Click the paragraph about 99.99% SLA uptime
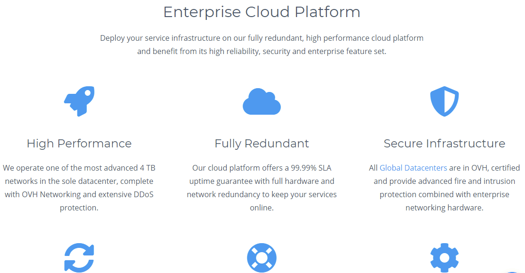The height and width of the screenshot is (273, 525). tap(262, 188)
